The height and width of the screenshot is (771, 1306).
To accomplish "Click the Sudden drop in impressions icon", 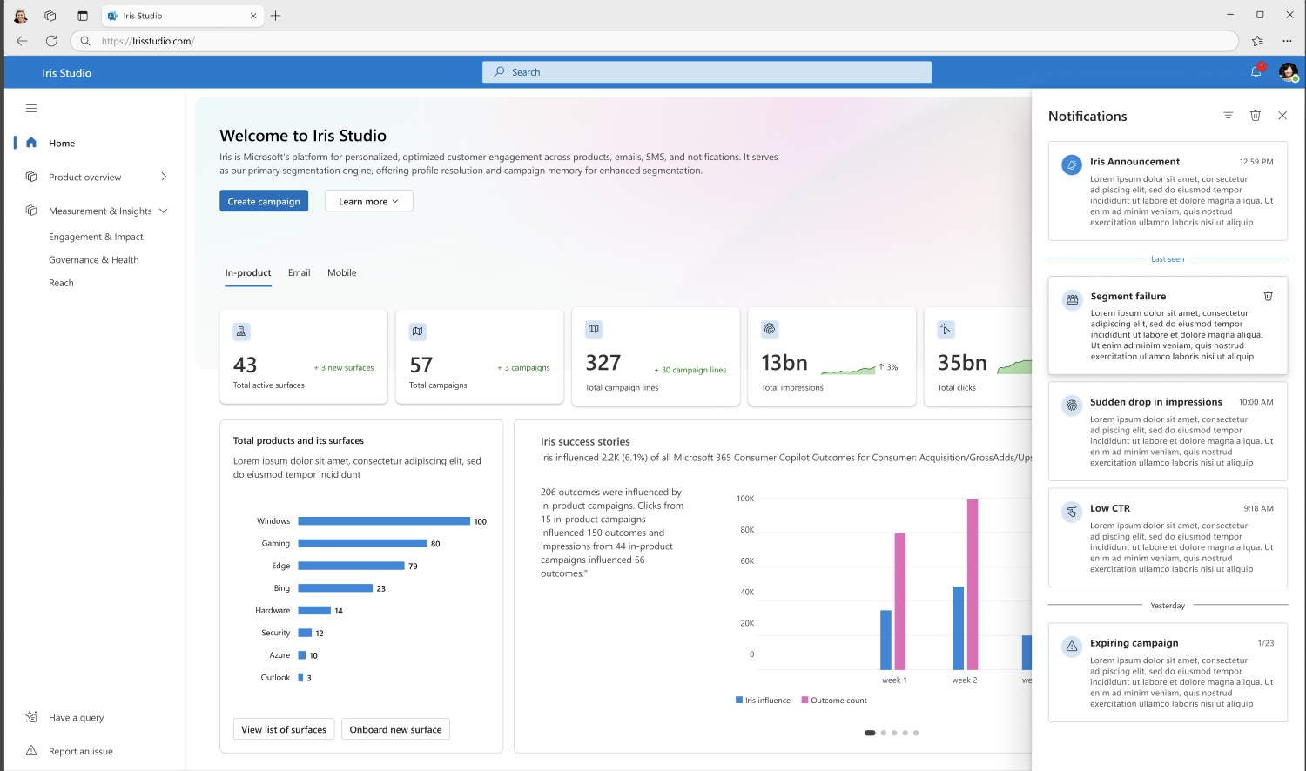I will [1072, 406].
